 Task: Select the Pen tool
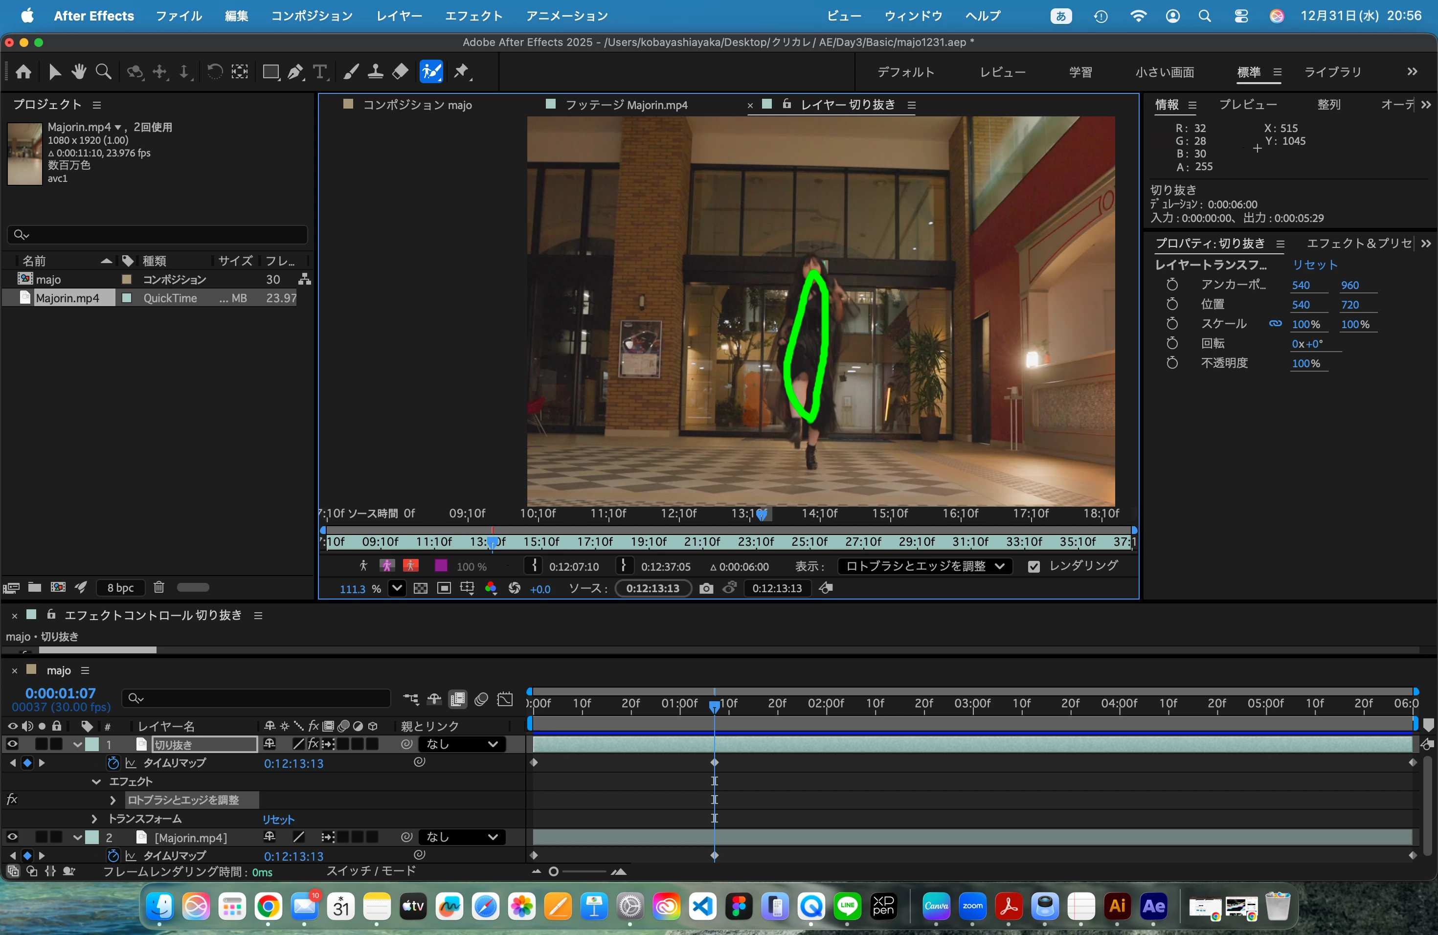295,72
